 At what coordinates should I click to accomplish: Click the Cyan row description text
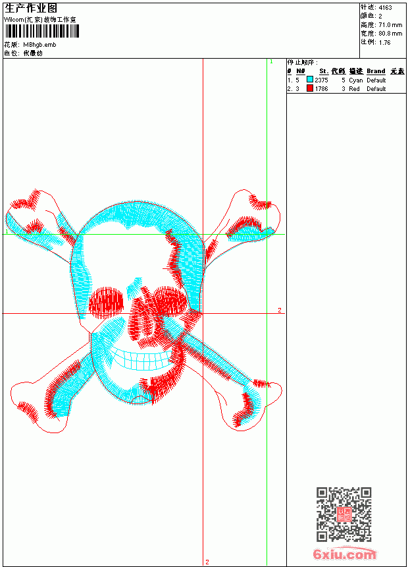click(x=355, y=80)
